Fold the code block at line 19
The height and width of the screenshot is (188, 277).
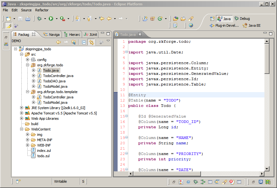126,137
